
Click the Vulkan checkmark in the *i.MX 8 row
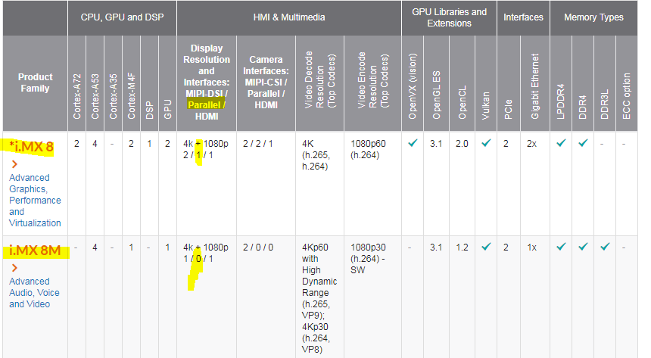(x=486, y=143)
